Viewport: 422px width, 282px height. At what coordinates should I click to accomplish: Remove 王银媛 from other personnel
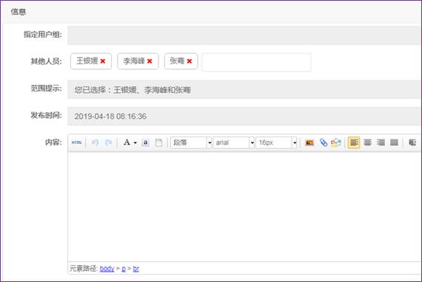103,61
